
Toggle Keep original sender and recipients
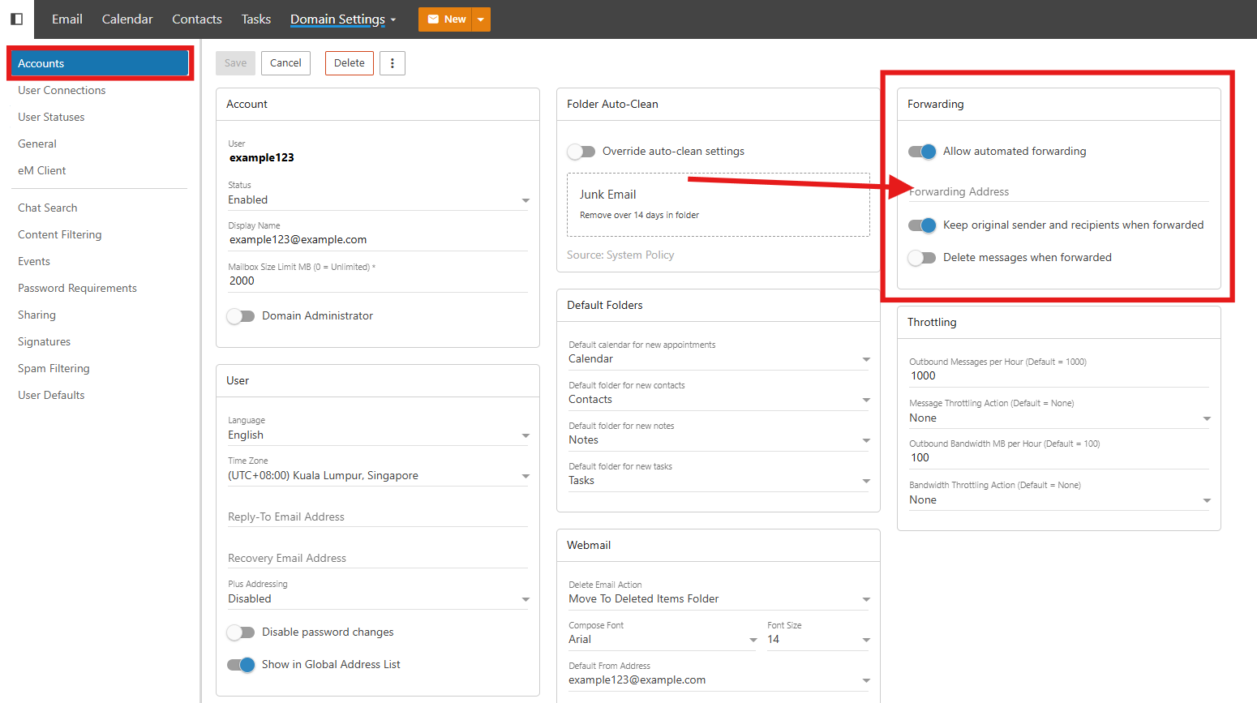(x=922, y=225)
